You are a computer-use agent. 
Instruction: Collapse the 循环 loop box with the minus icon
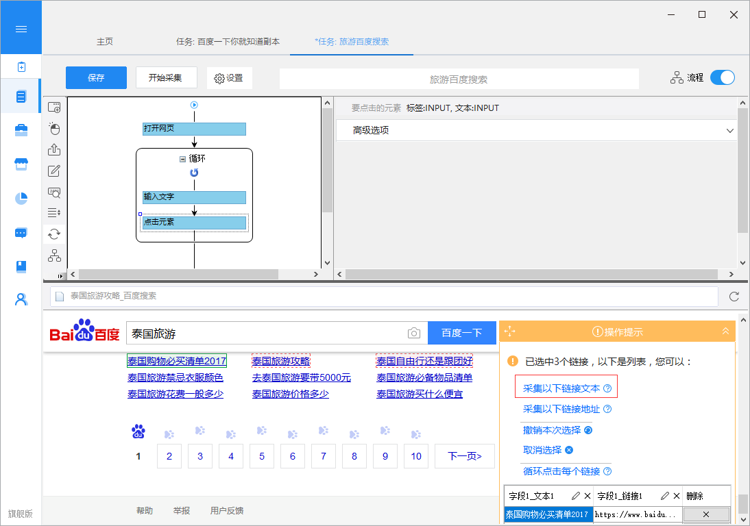click(183, 159)
